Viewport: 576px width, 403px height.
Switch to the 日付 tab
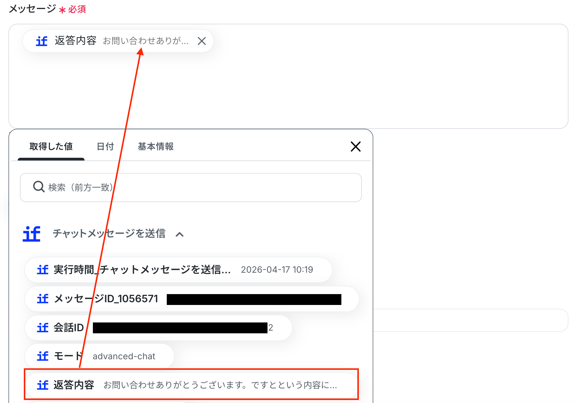105,147
